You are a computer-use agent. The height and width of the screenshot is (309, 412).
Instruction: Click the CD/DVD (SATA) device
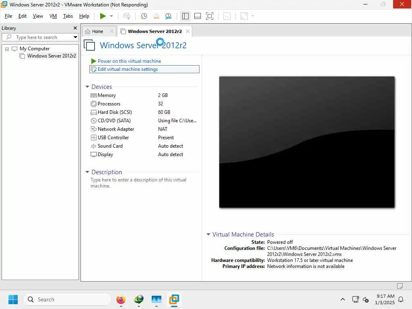114,121
